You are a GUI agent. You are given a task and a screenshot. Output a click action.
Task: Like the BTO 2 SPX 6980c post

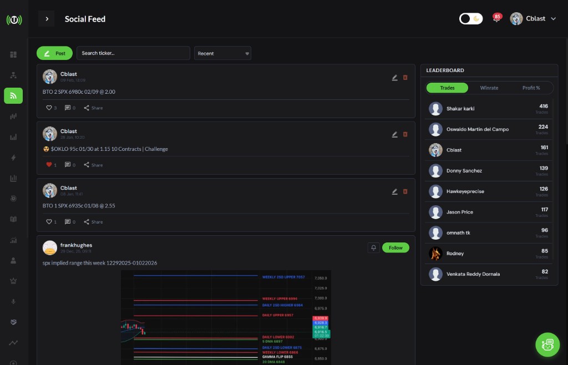tap(49, 108)
